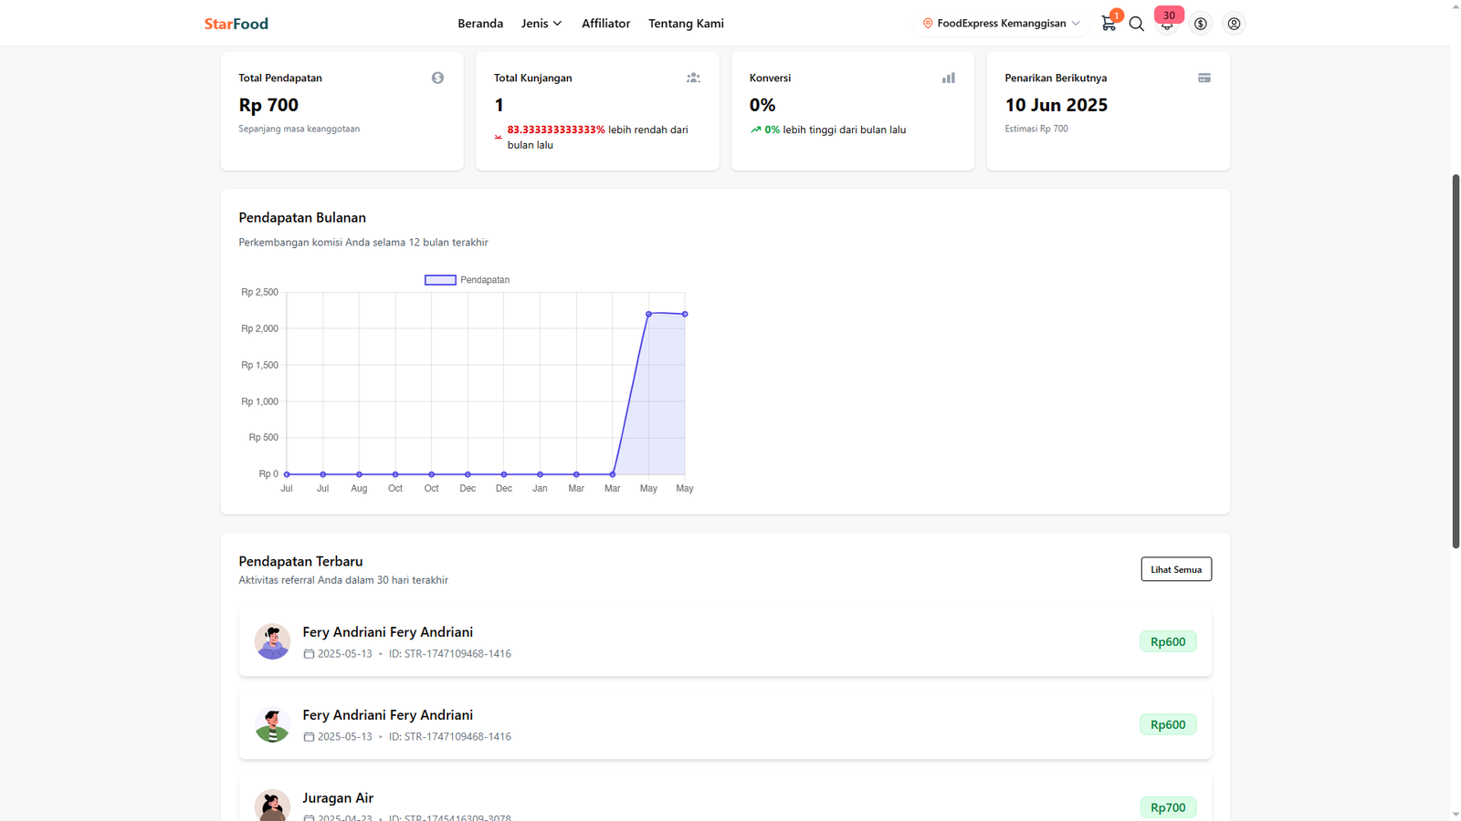Open notifications bell with 30 badge
The width and height of the screenshot is (1461, 821).
pos(1167,24)
